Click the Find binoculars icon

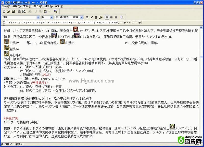coord(30,11)
